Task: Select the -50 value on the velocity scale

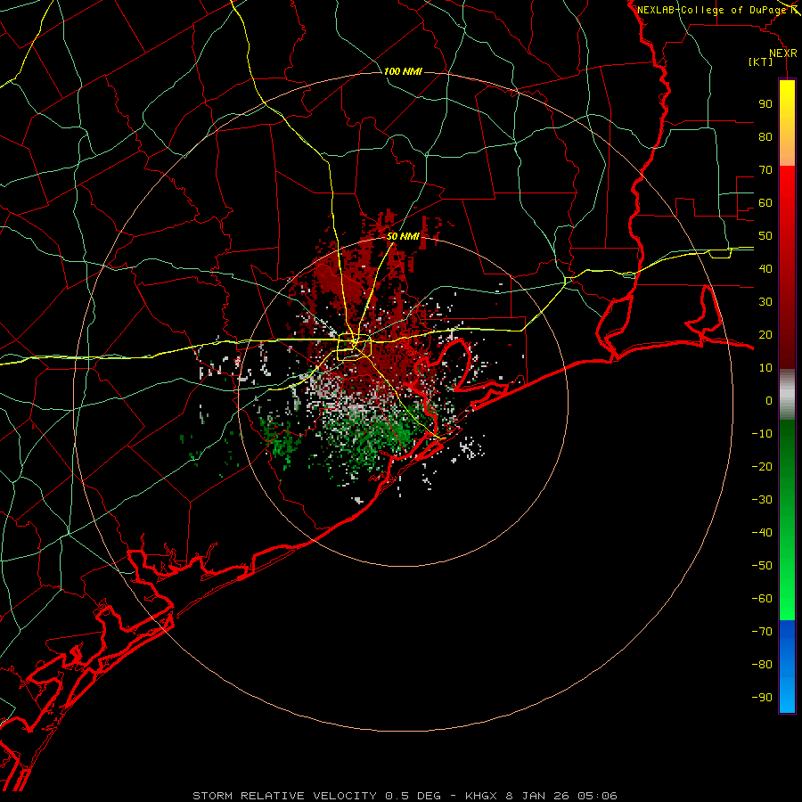Action: coord(762,566)
